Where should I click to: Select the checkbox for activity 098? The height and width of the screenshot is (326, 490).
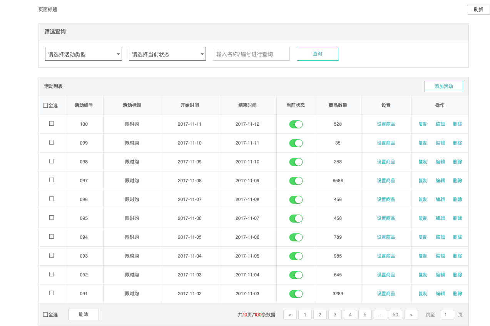(x=51, y=161)
